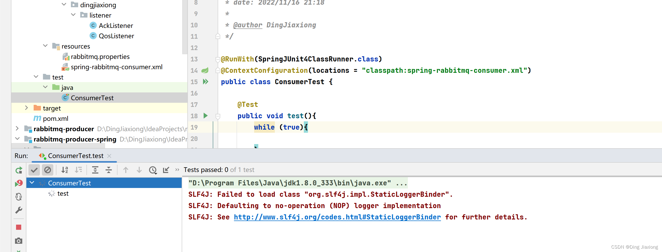
Task: Close the ConsumerTest.test run tab
Action: [109, 156]
